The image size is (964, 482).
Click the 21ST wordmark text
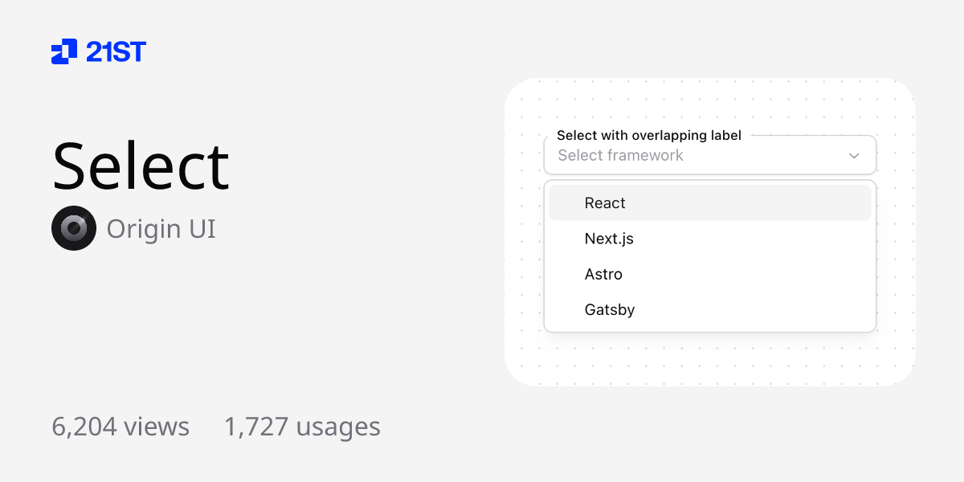[x=116, y=52]
